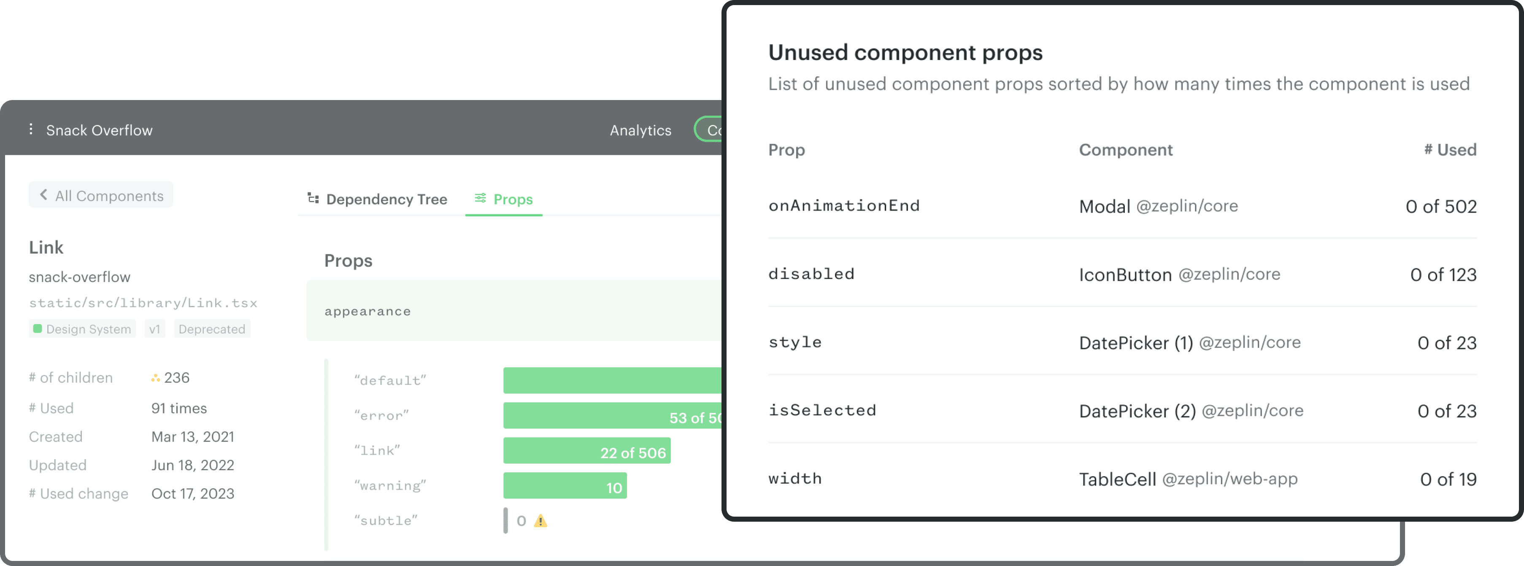Click All Components to navigate back

100,195
